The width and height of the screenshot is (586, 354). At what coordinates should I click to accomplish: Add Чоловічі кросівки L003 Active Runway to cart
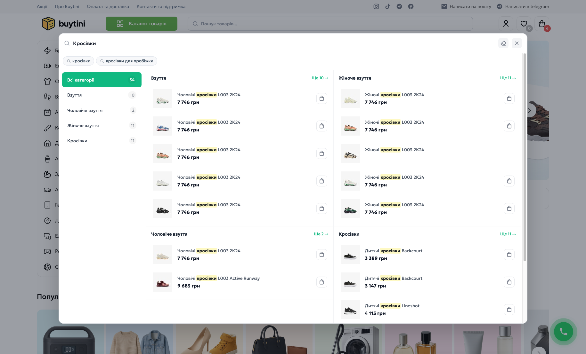[x=322, y=282]
